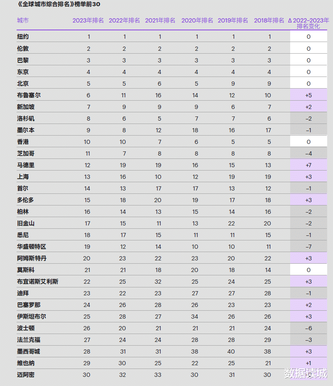Click the title 全球城市综合排名榜单前30
Screen dimensions: 333x386
tap(59, 4)
